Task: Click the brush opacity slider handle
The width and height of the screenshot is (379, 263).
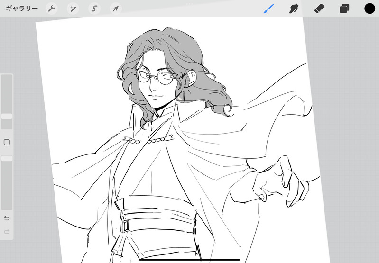Action: pos(7,158)
